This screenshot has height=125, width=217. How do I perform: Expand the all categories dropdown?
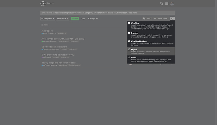coord(48,19)
